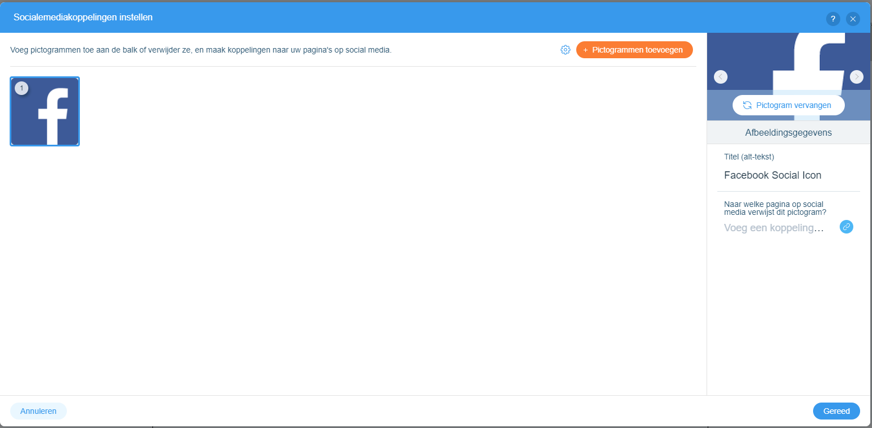Click the Voeg een koppeling link field
This screenshot has width=872, height=428.
774,228
